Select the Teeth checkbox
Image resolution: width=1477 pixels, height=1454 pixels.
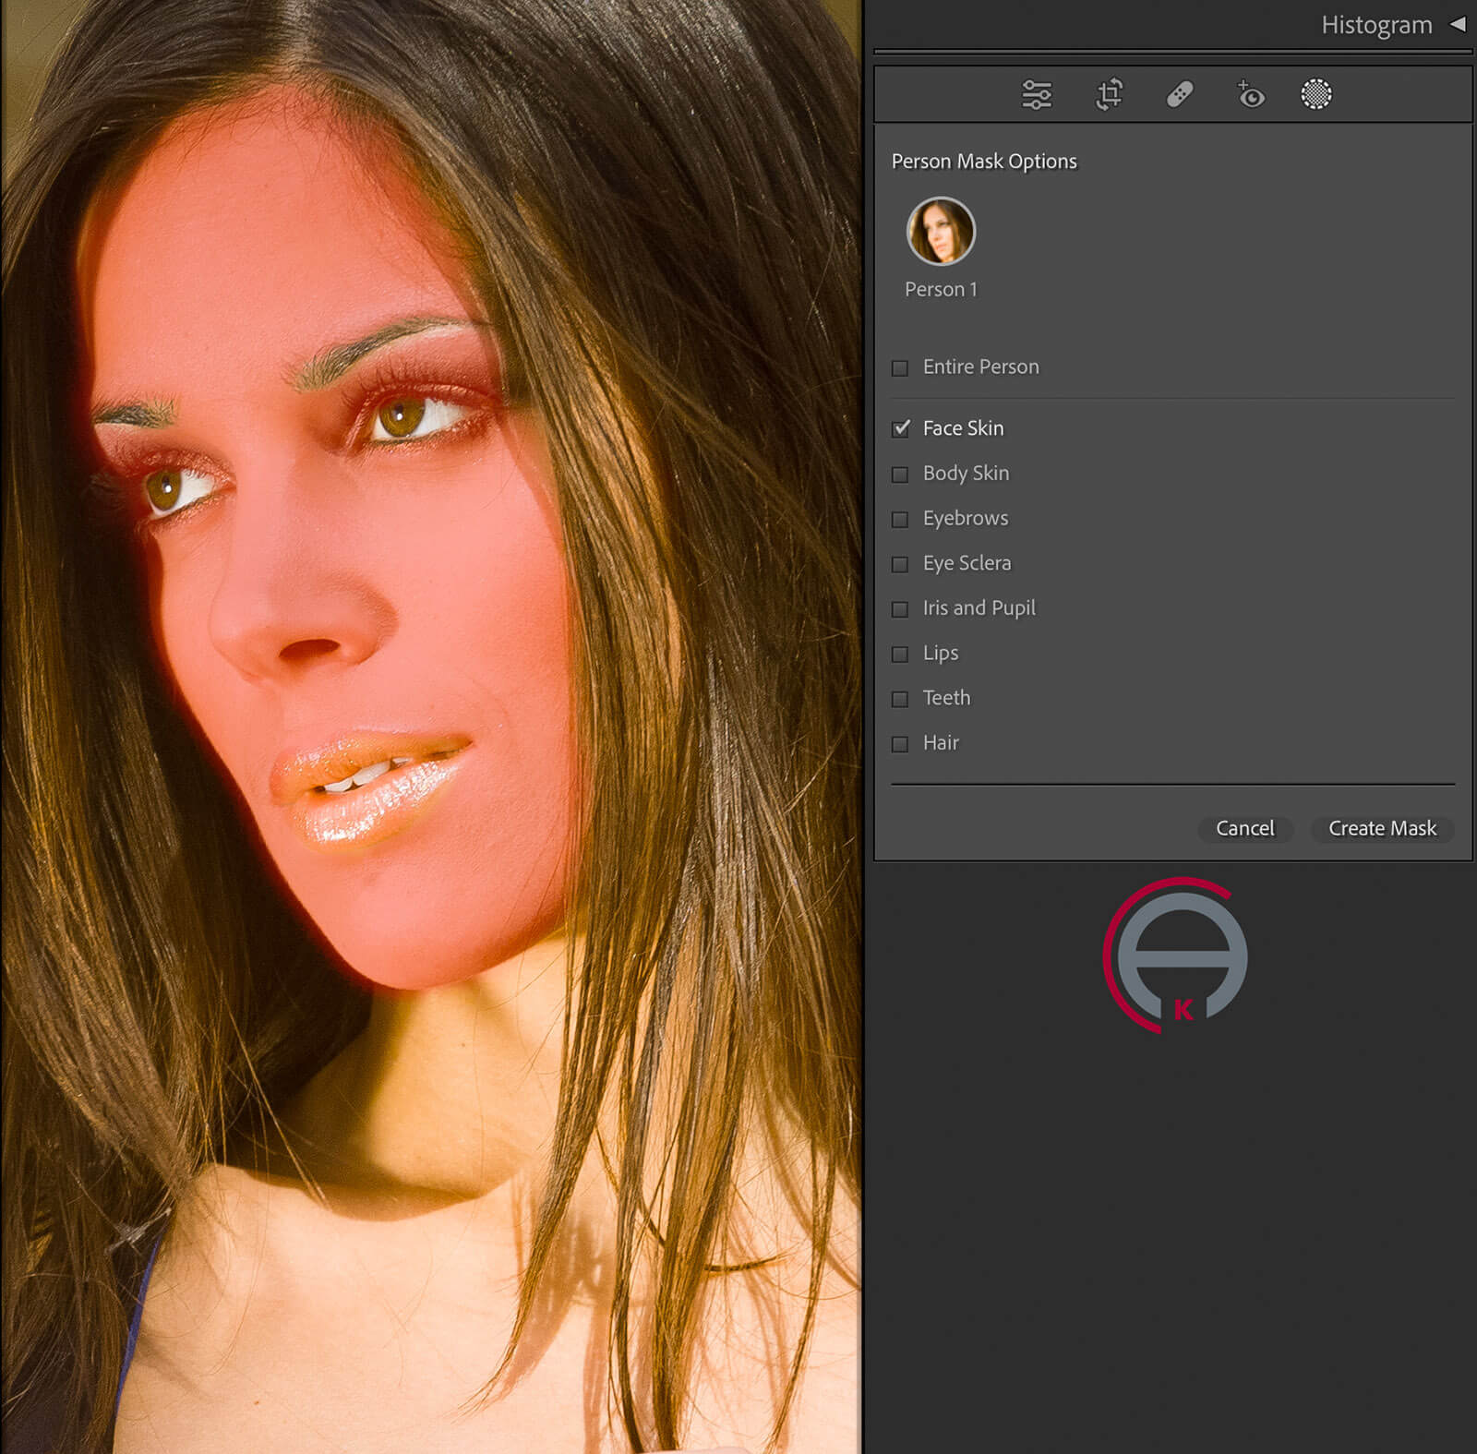[900, 699]
